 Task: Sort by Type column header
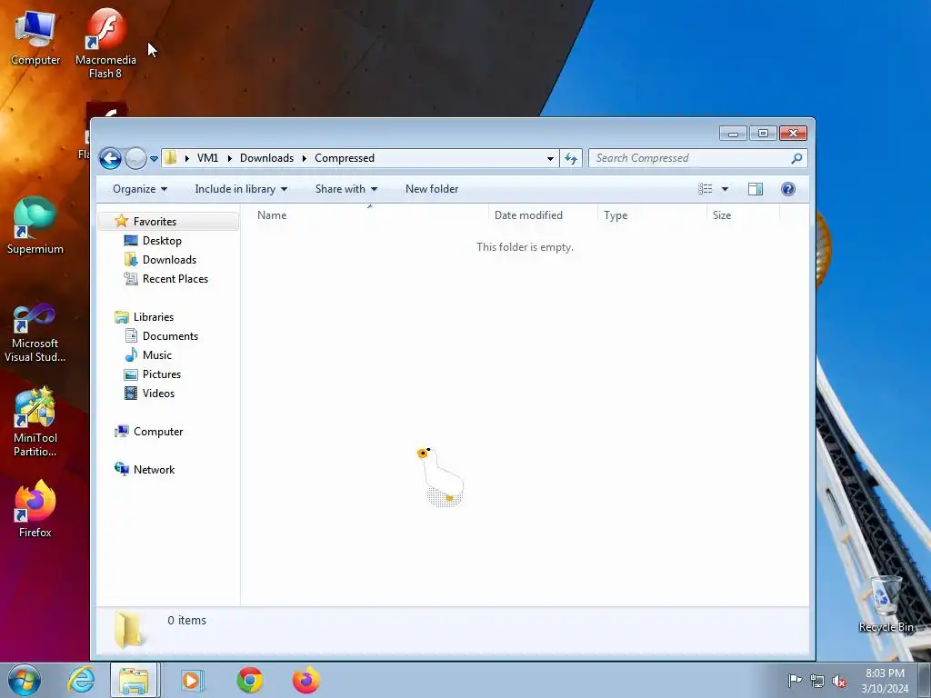652,215
